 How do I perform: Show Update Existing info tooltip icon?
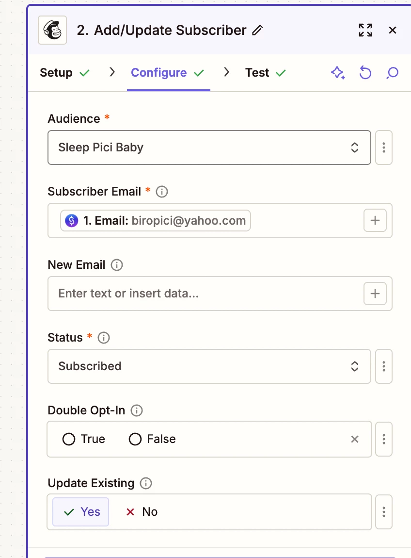[146, 483]
